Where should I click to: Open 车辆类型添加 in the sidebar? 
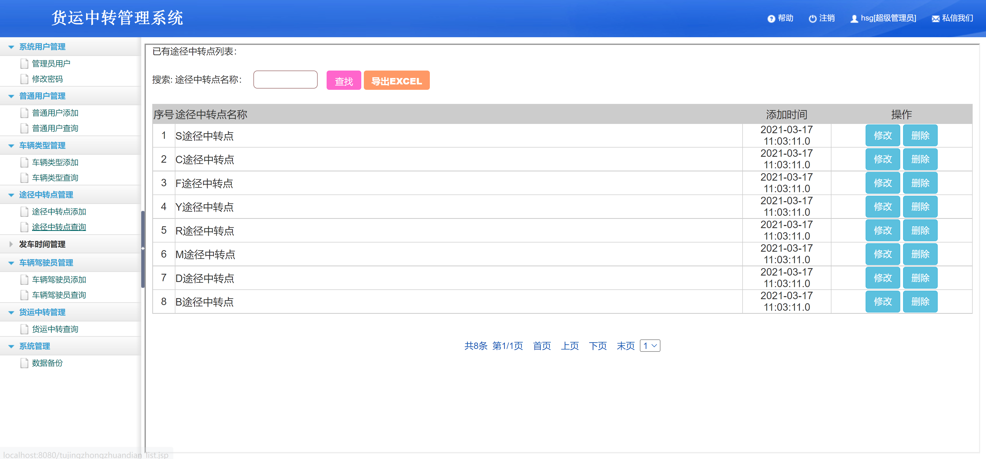(x=55, y=162)
